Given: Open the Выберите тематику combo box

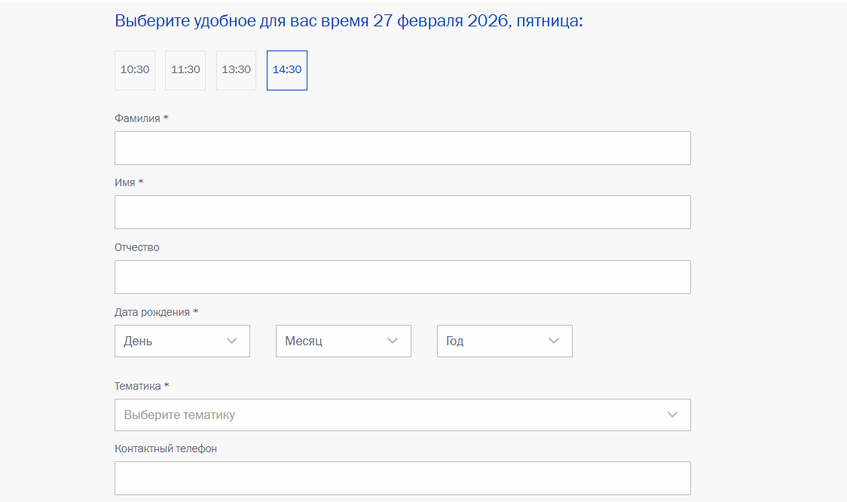Looking at the screenshot, I should click(x=392, y=415).
